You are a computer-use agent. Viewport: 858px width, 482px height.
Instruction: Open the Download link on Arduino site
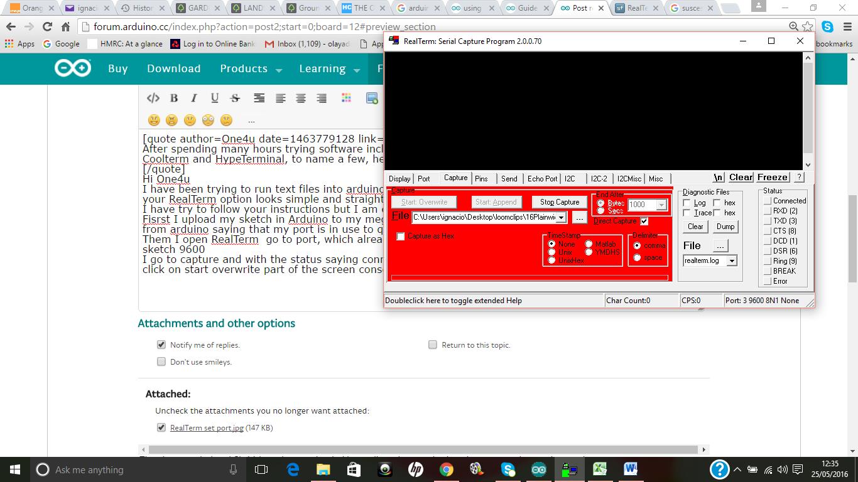coord(174,68)
